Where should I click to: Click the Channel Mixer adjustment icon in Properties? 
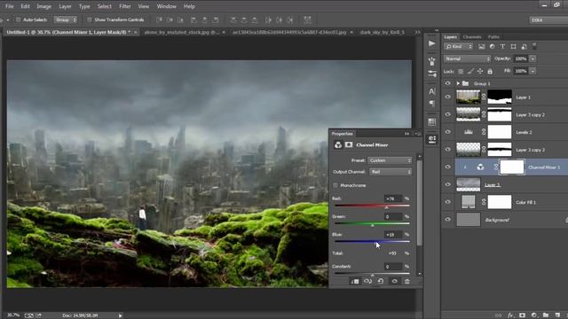tap(338, 145)
